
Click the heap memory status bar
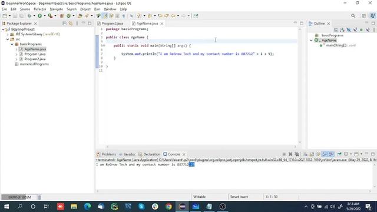pos(19,197)
